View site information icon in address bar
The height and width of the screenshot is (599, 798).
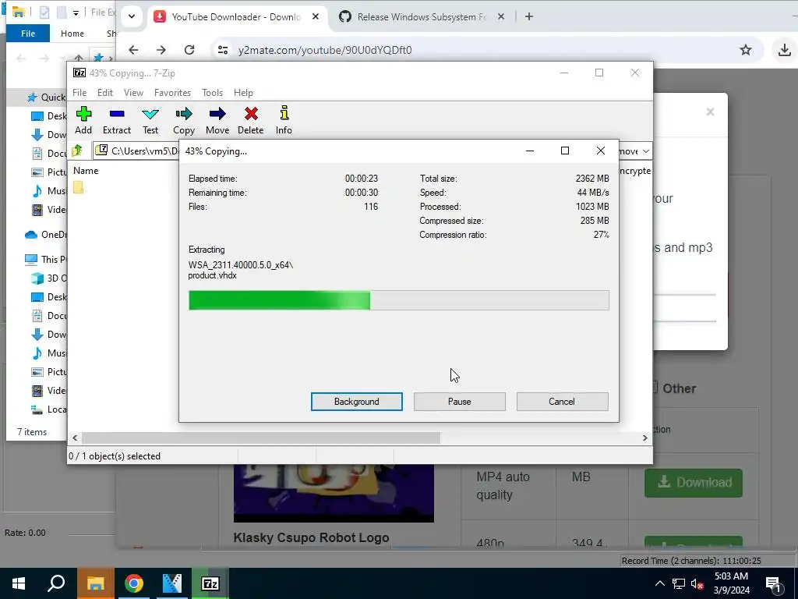pos(223,49)
